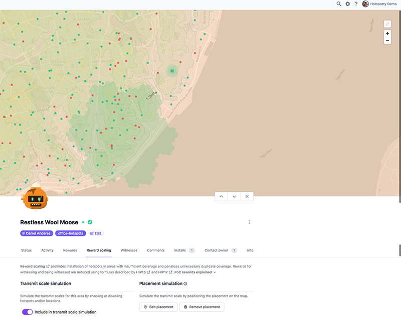Open the three-dot options menu for the hotspot
This screenshot has width=401, height=320.
249,222
